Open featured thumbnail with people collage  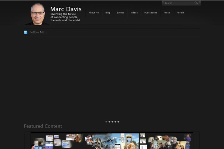coord(166,141)
